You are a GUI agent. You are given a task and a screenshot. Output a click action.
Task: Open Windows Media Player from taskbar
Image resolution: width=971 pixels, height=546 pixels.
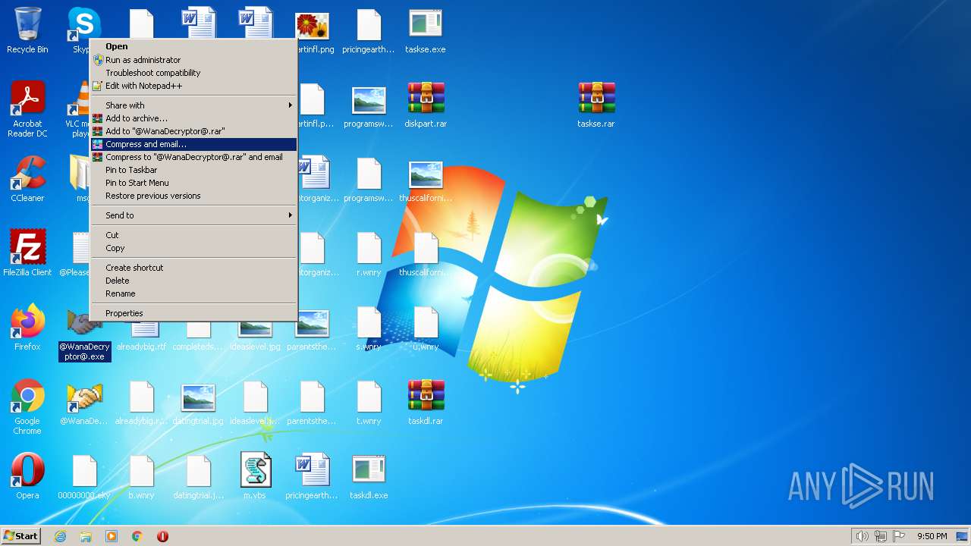click(x=112, y=536)
